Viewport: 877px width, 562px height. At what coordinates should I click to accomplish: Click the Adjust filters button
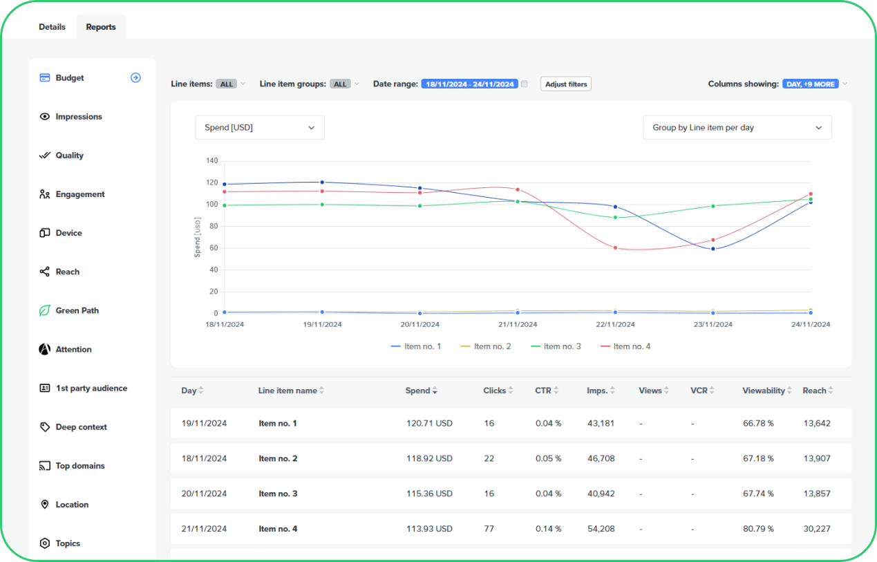tap(566, 84)
